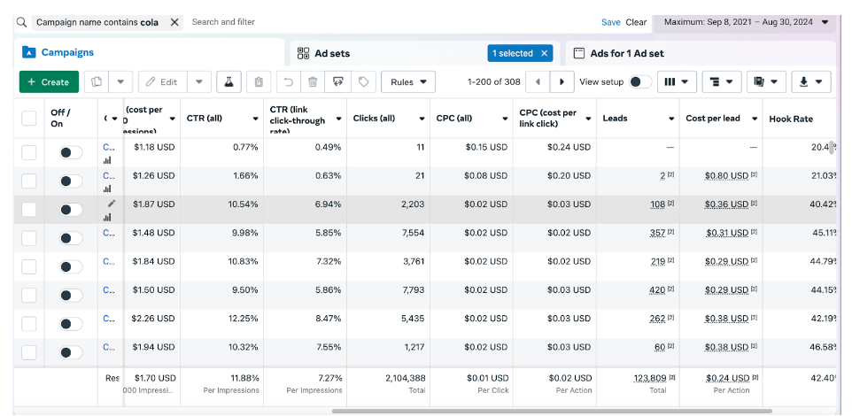This screenshot has height=416, width=852.
Task: Select the row with 7,554 clicks
Action: tap(29, 238)
